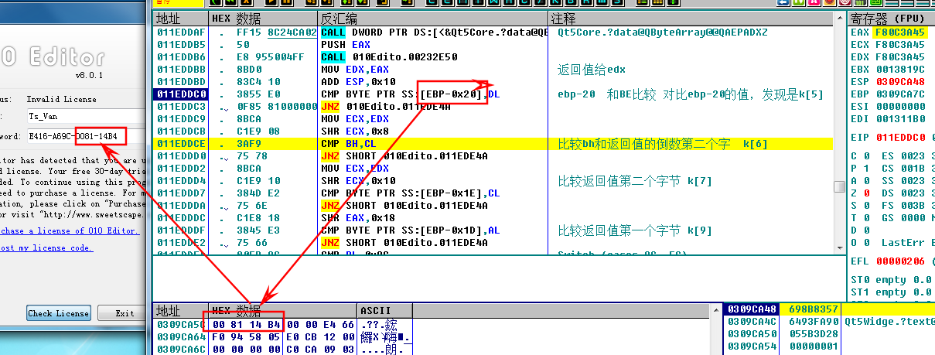Toggle the T flag value in registers

pyautogui.click(x=865, y=218)
